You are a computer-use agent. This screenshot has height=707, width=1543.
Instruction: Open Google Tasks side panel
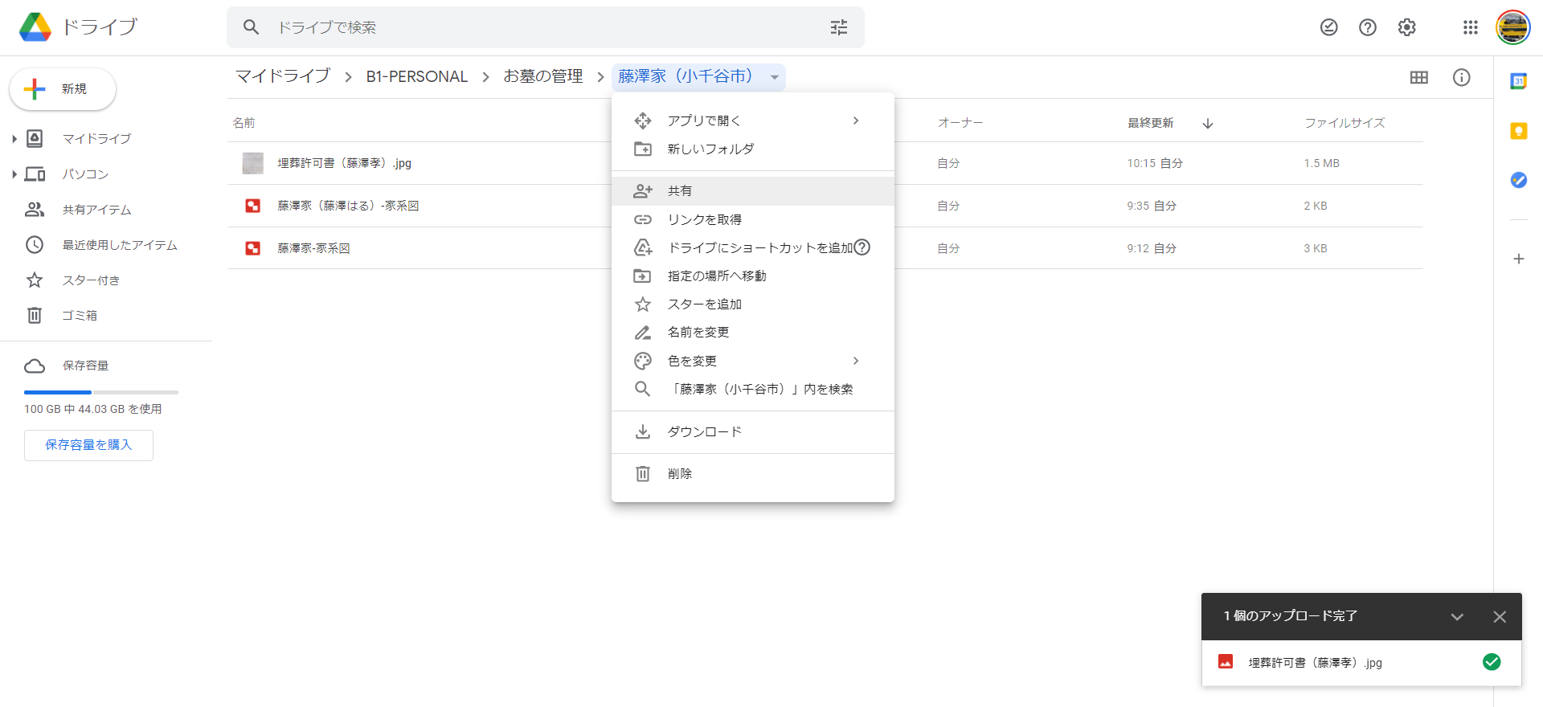(1519, 180)
